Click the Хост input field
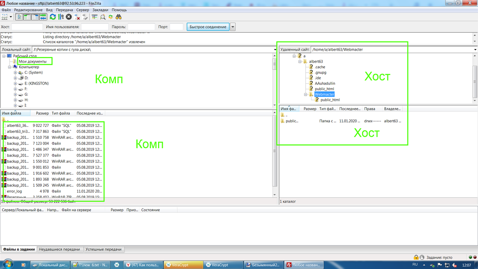This screenshot has height=269, width=478. pyautogui.click(x=27, y=27)
